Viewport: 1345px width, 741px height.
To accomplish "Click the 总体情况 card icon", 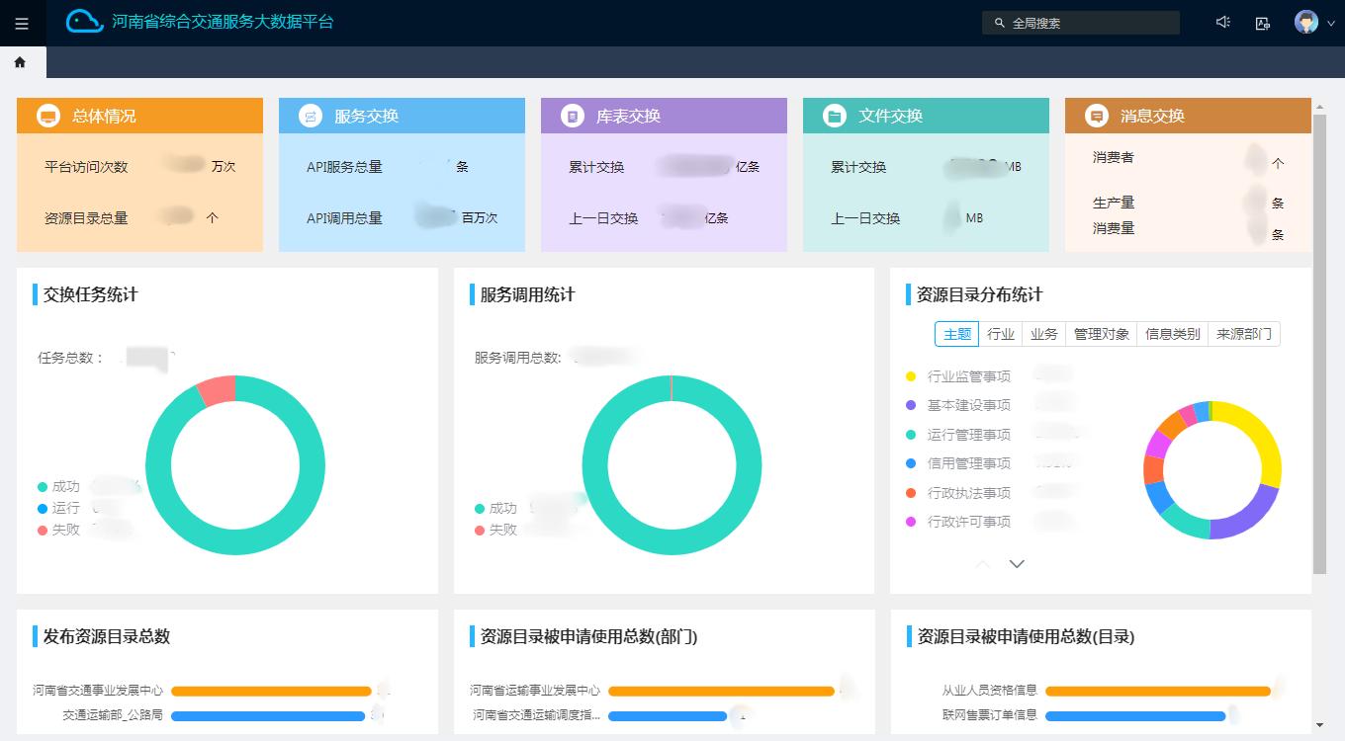I will pyautogui.click(x=47, y=117).
